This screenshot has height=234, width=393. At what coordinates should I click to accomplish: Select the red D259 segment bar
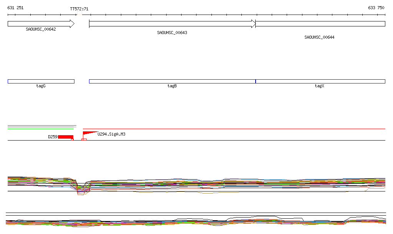(x=65, y=137)
